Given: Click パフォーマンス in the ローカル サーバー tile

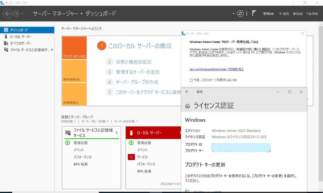Looking at the screenshot, I should click(x=146, y=164).
